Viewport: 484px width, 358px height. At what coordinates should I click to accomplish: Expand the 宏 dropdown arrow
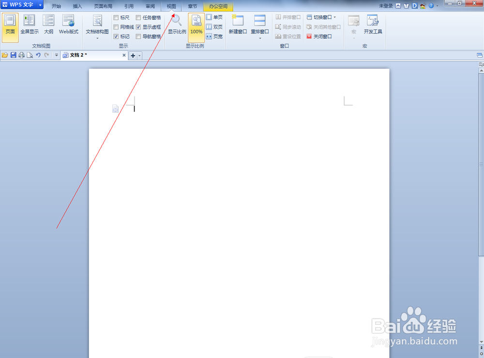[354, 39]
